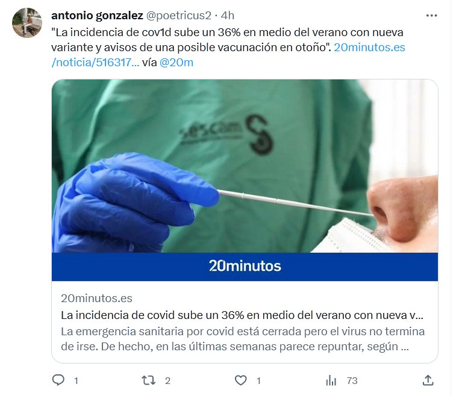
Task: Click the 4h timestamp
Action: 228,16
